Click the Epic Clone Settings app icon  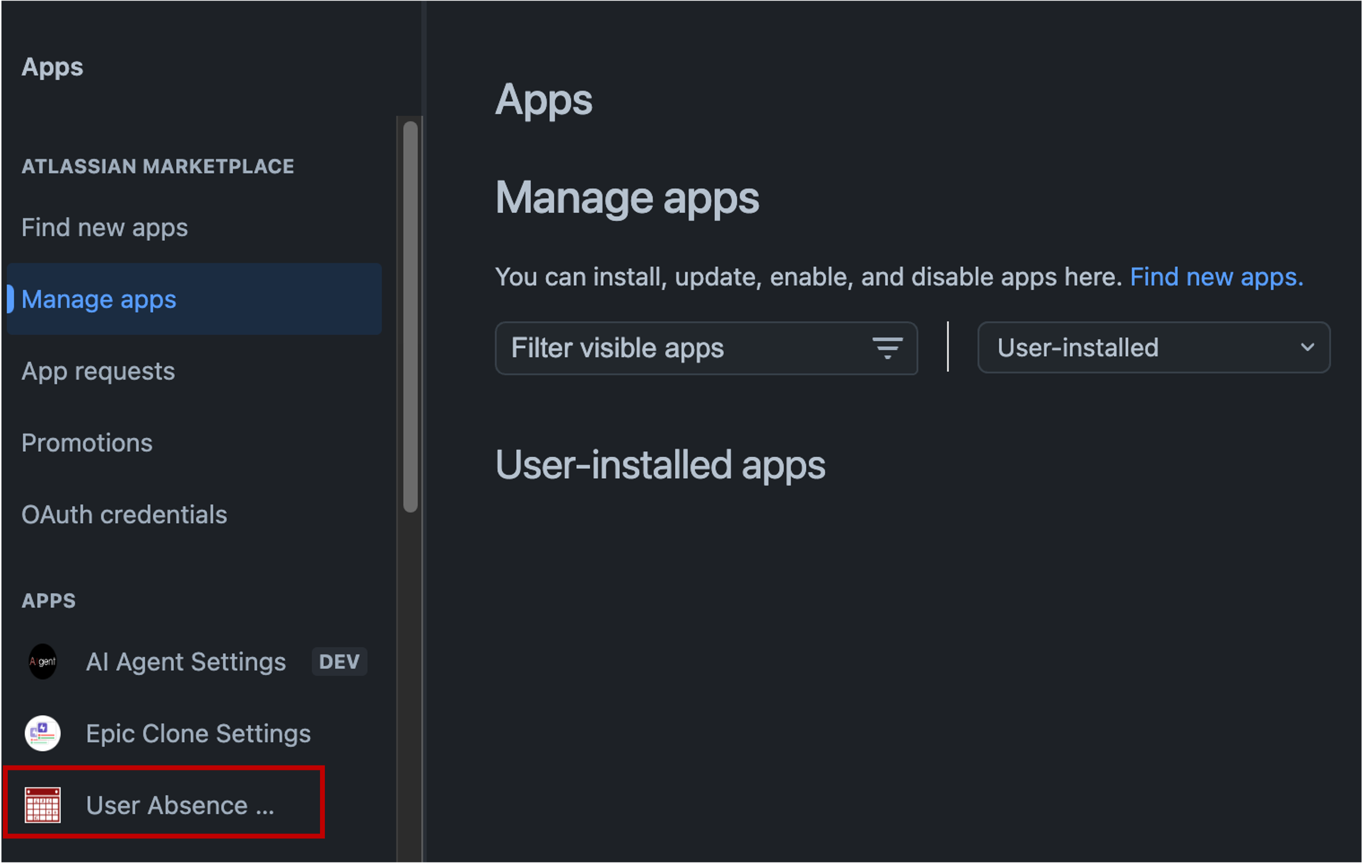tap(42, 734)
